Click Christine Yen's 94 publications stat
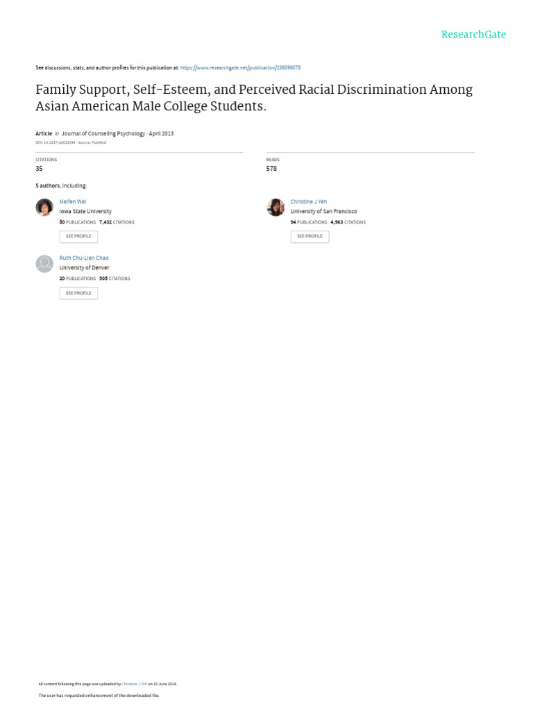Image resolution: width=533 pixels, height=711 pixels. click(x=309, y=222)
